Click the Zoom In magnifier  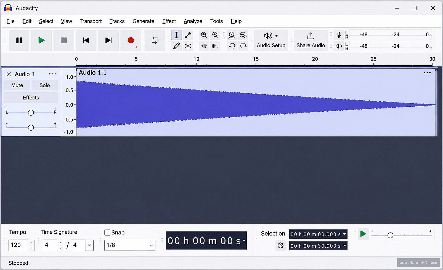[x=204, y=35]
